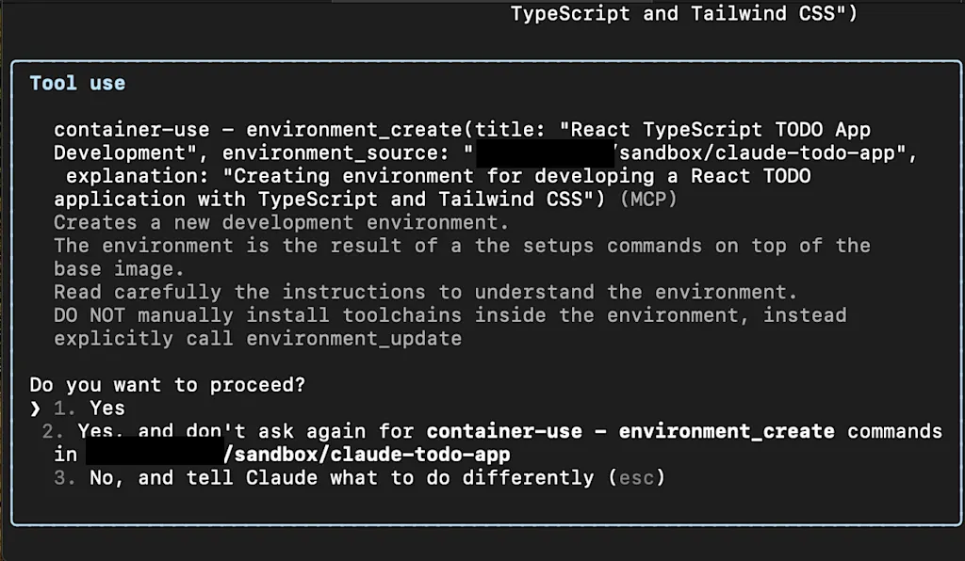Click the (esc) shortcut hint
This screenshot has width=965, height=561.
click(636, 478)
